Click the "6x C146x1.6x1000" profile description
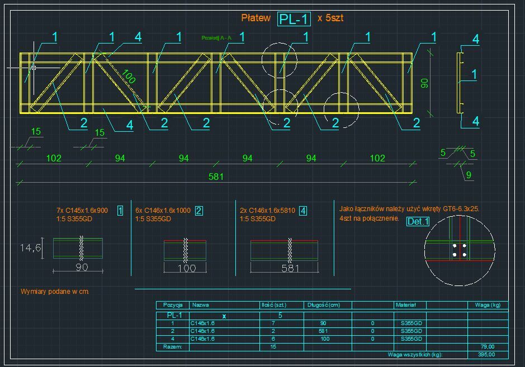 pyautogui.click(x=163, y=211)
